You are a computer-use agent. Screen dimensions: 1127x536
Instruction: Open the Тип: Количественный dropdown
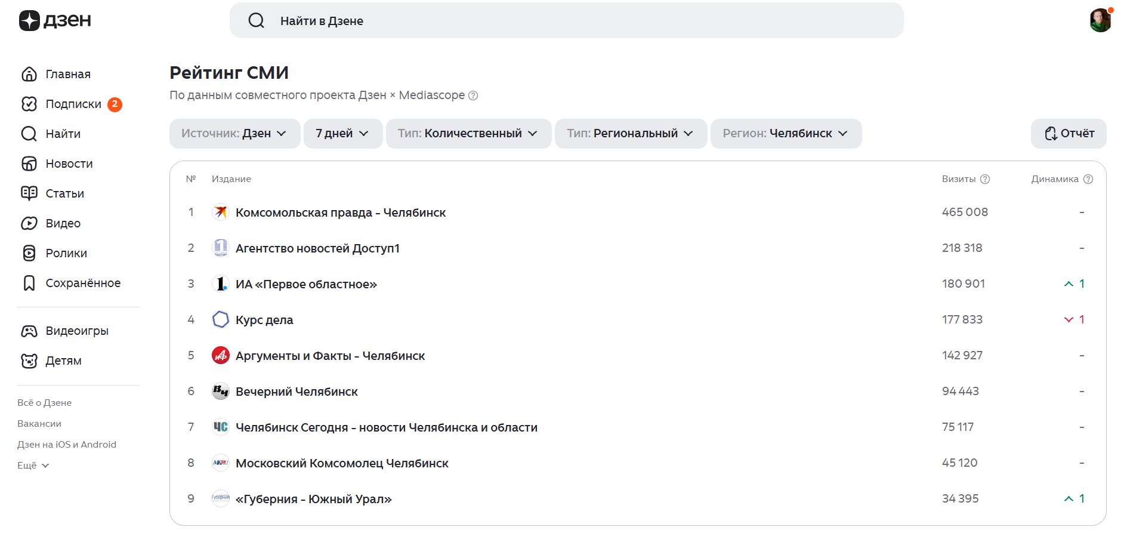pyautogui.click(x=468, y=134)
